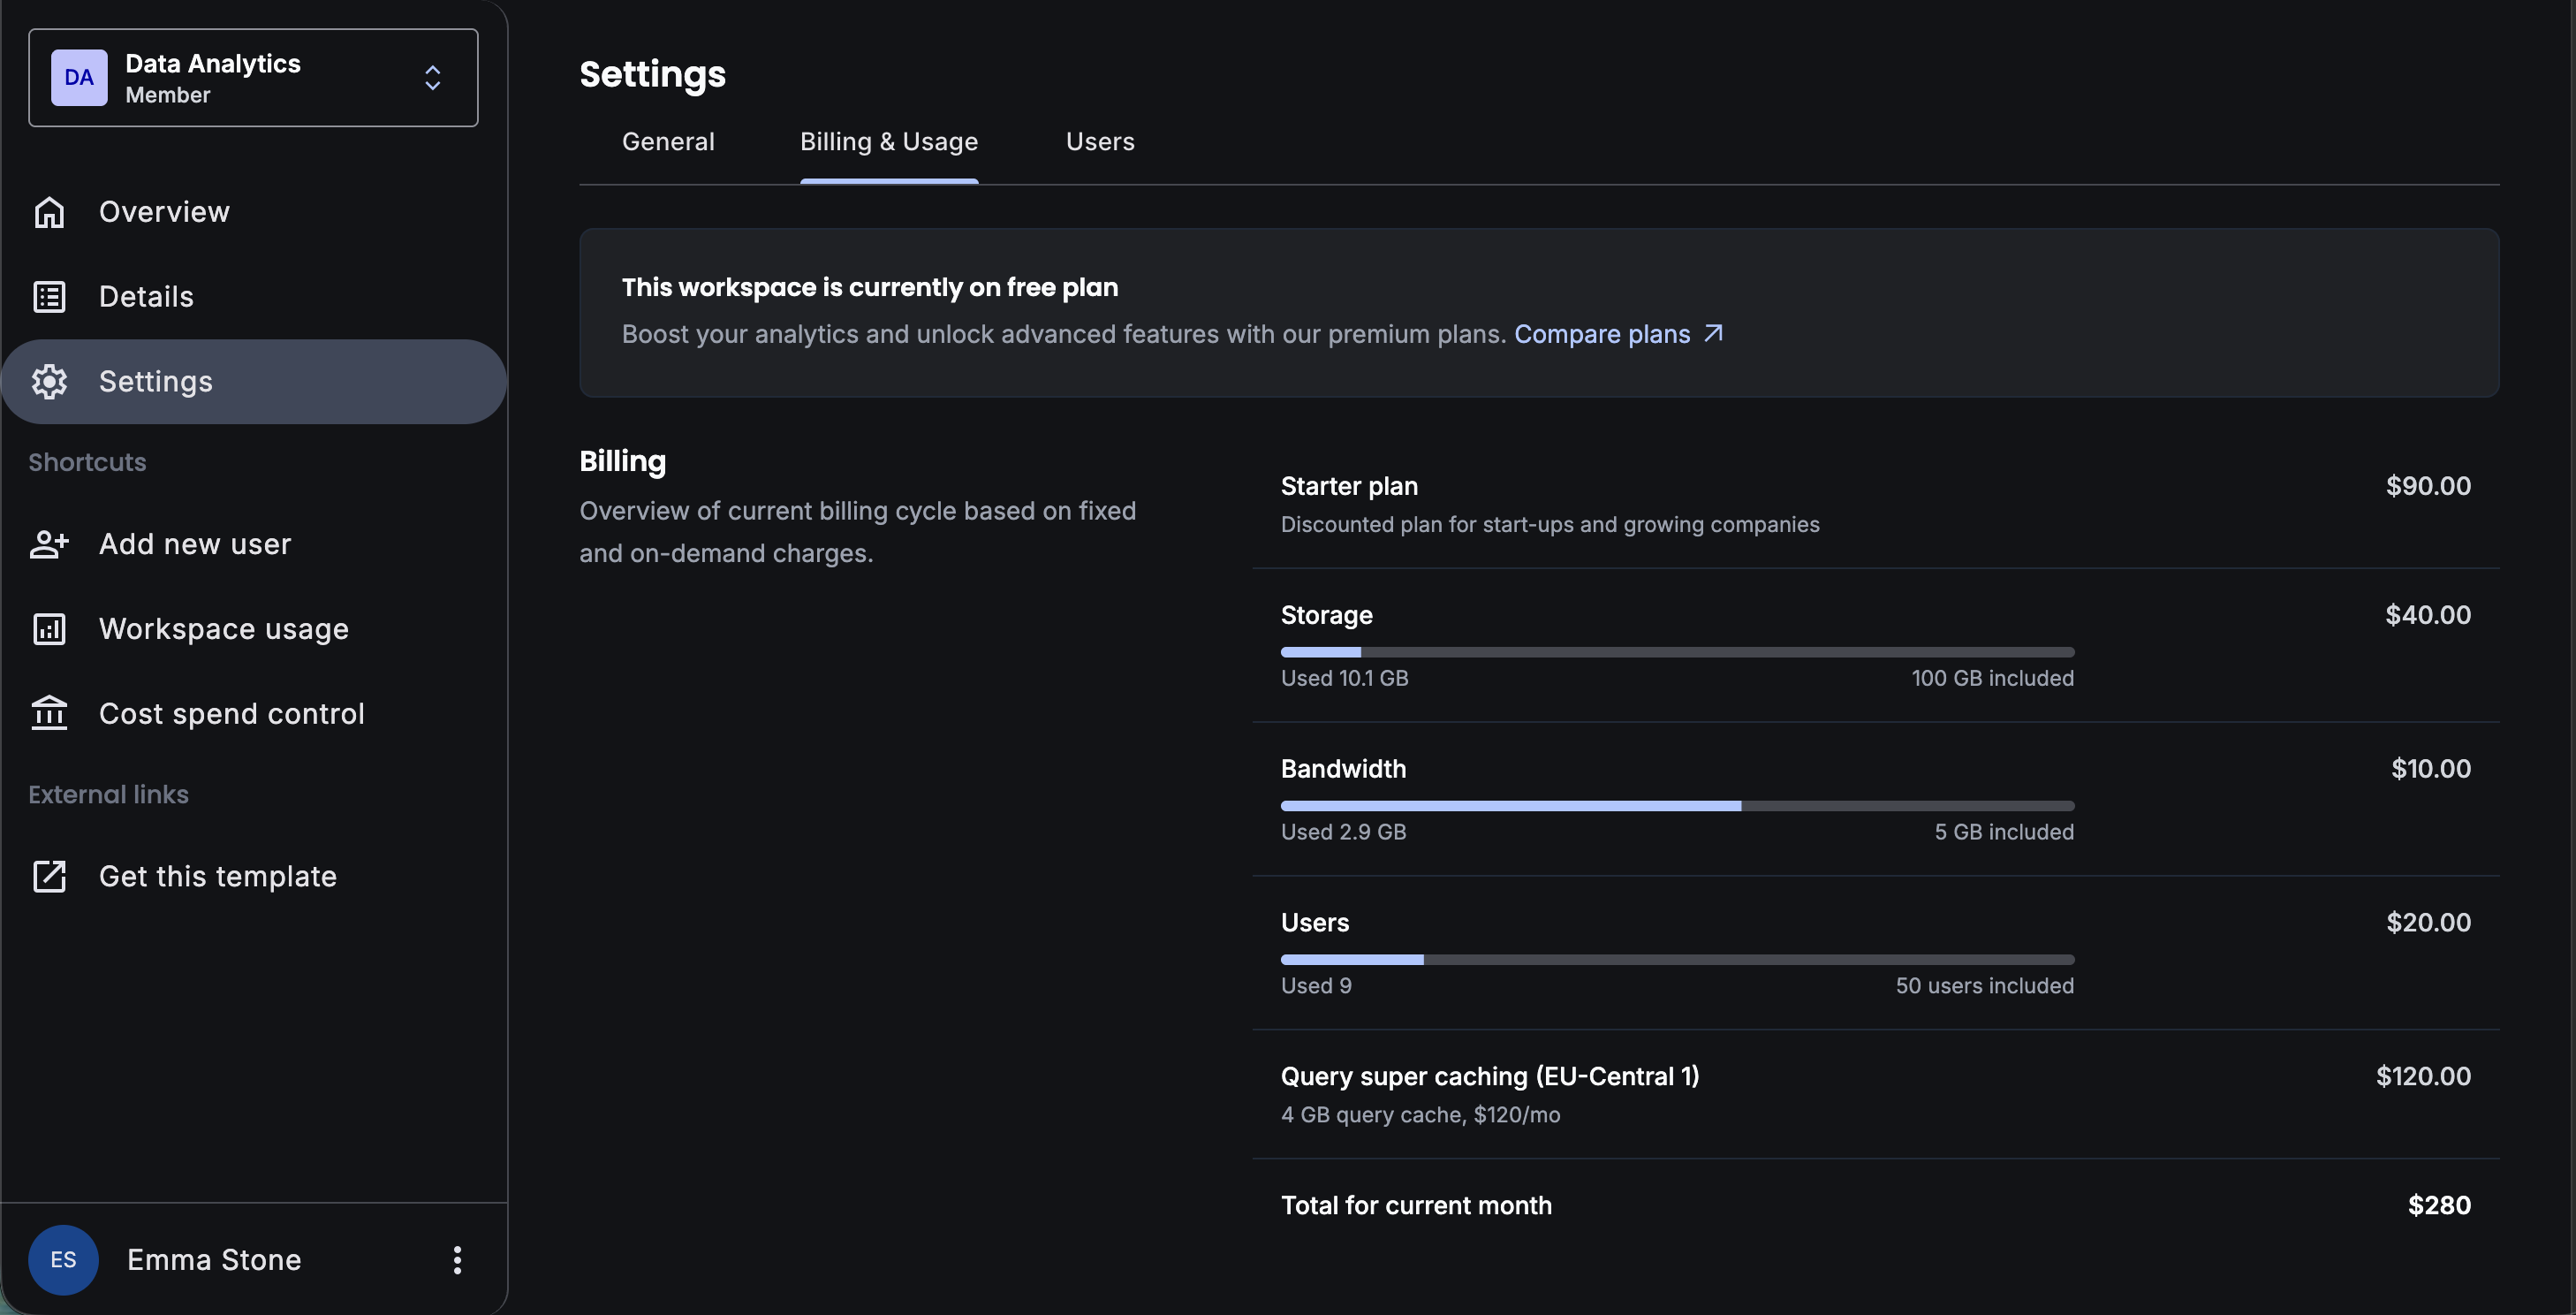
Task: Expand the Data Analytics workspace switcher
Action: [x=253, y=78]
